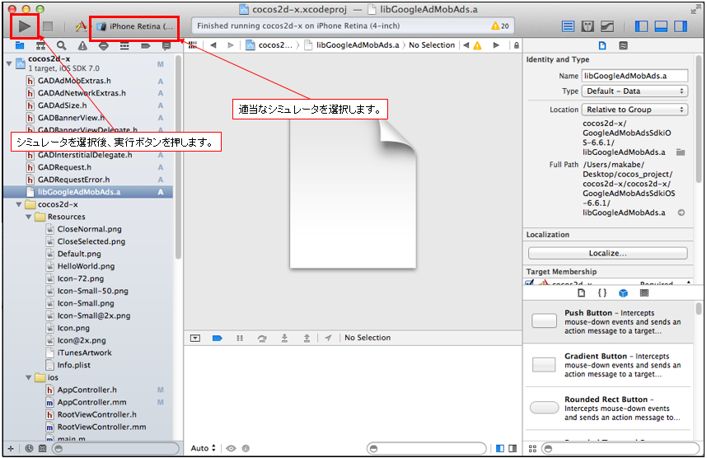Step into in debug bar
Image resolution: width=707 pixels, height=458 pixels.
pos(284,338)
